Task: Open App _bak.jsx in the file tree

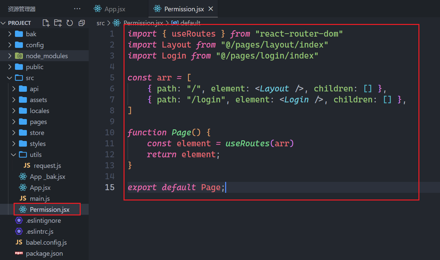Action: tap(44, 177)
